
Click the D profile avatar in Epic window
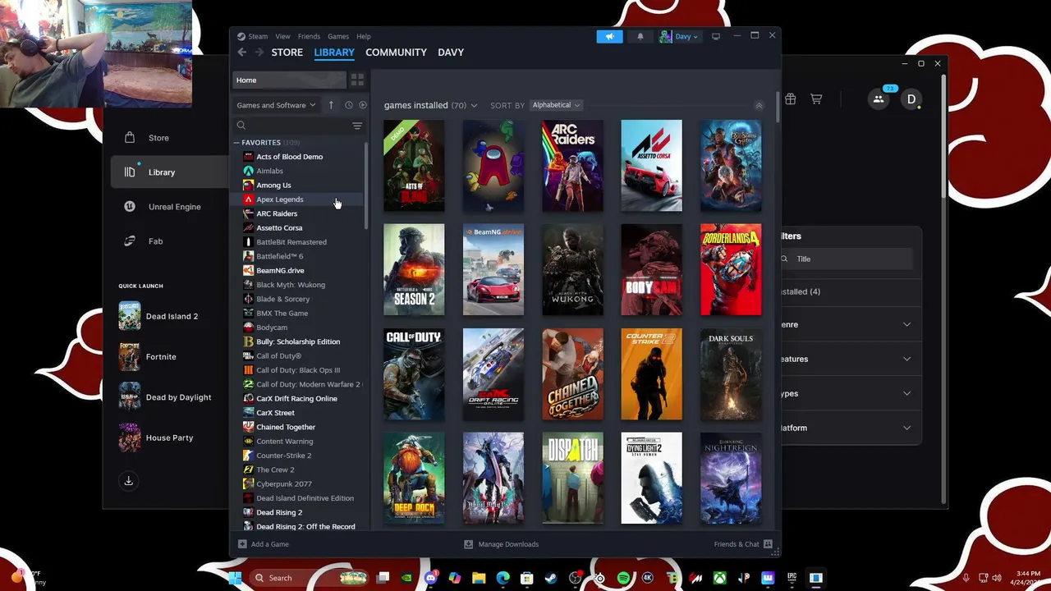pyautogui.click(x=911, y=99)
